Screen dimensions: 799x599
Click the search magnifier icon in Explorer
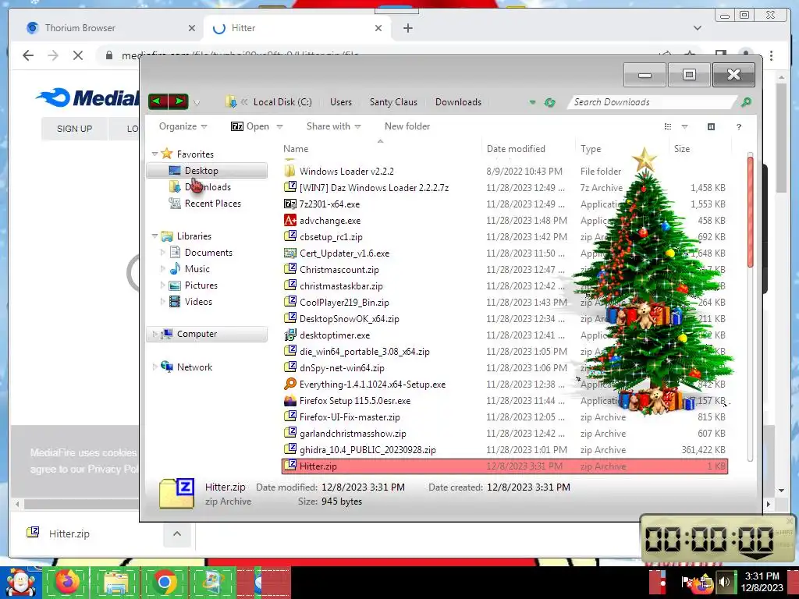746,102
